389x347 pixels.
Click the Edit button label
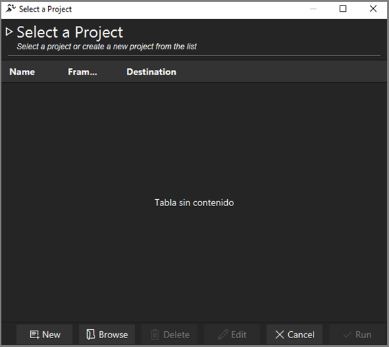click(239, 335)
